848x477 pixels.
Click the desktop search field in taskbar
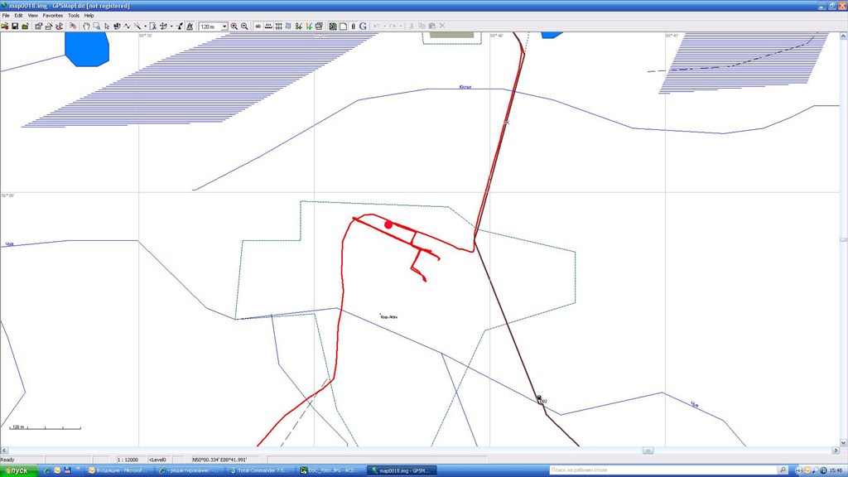coord(663,470)
